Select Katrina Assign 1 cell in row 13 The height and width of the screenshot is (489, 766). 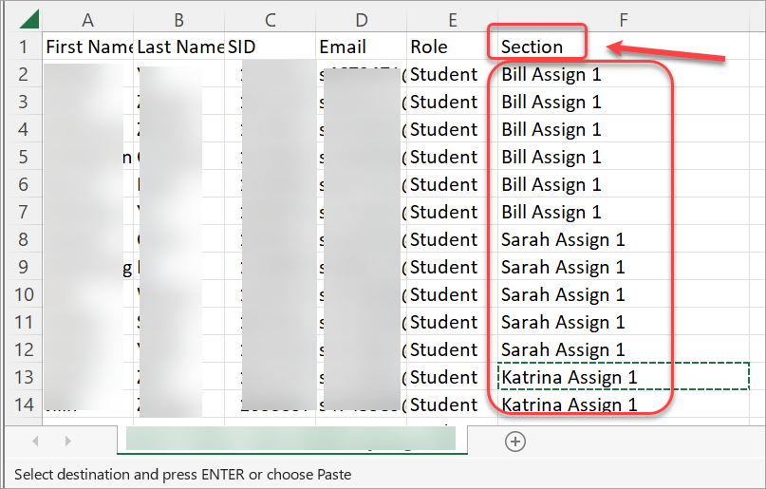tap(624, 377)
